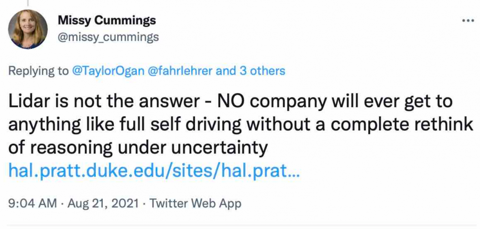Click Missy Cummings' profile avatar photo
Screen dimensions: 480x229
[x=28, y=29]
